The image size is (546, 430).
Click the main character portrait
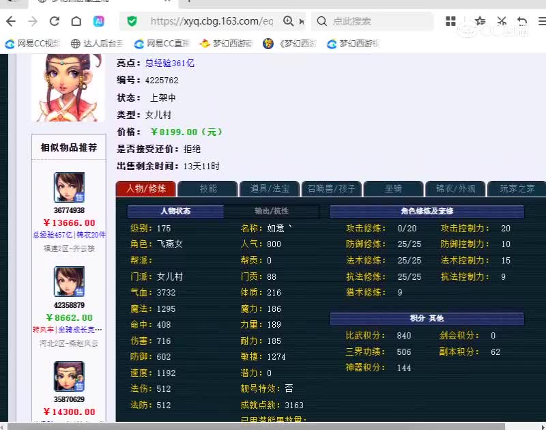(68, 88)
